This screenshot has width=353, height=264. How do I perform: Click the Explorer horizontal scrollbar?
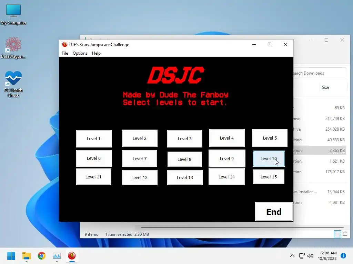pyautogui.click(x=242, y=228)
